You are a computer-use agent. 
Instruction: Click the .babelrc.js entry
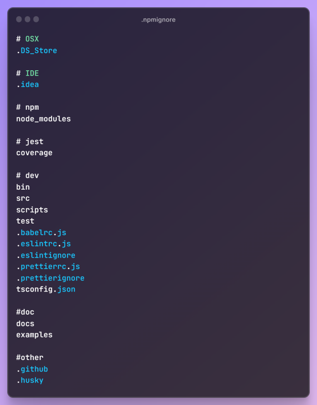[41, 233]
